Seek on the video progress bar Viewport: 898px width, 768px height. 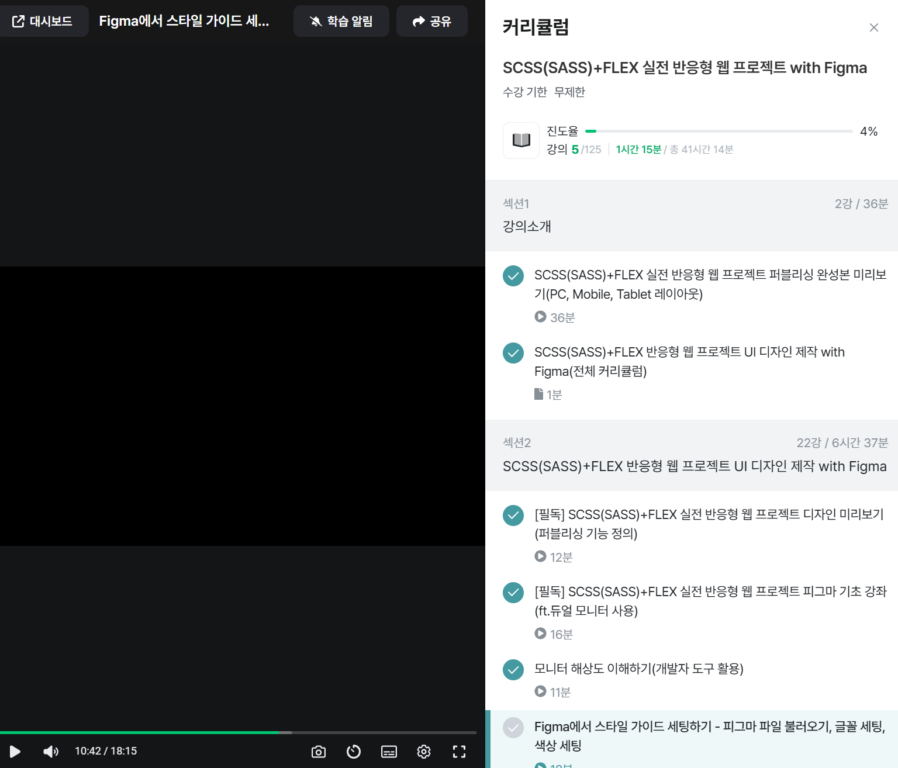(238, 732)
